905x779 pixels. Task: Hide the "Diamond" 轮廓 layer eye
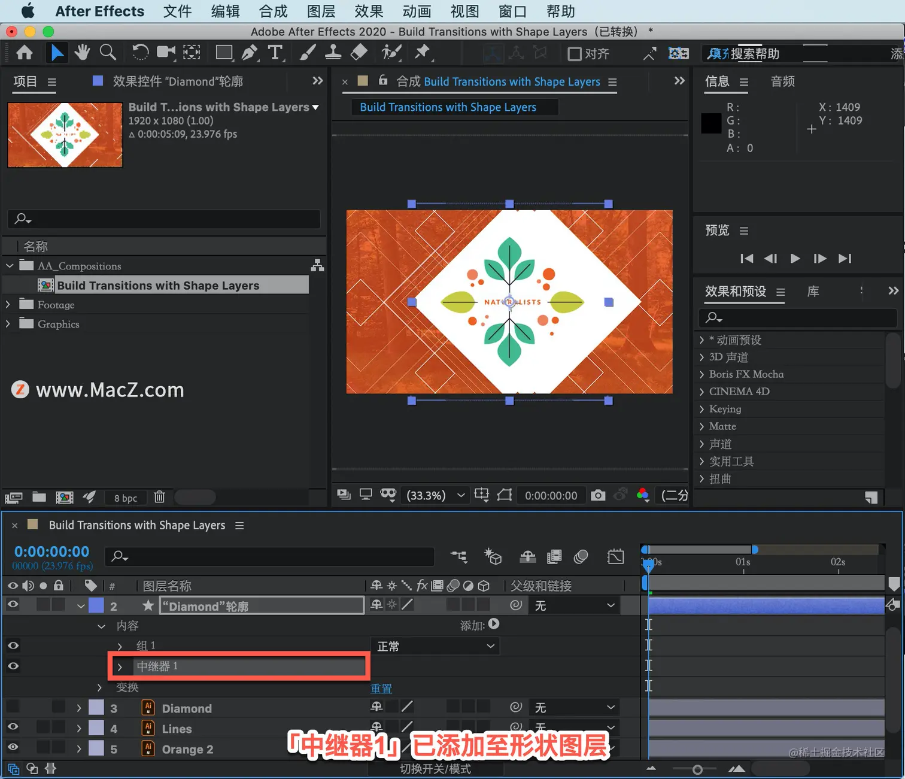point(13,605)
